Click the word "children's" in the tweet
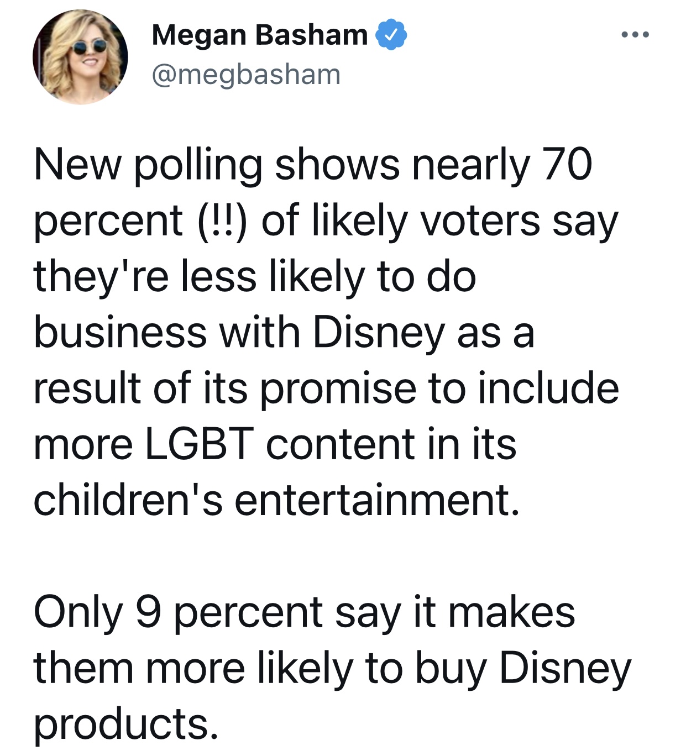 coord(128,500)
